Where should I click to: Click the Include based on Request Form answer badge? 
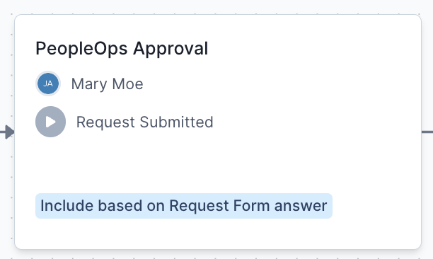[x=184, y=206]
